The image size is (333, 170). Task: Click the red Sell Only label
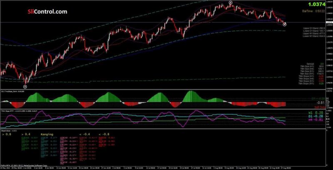point(320,107)
